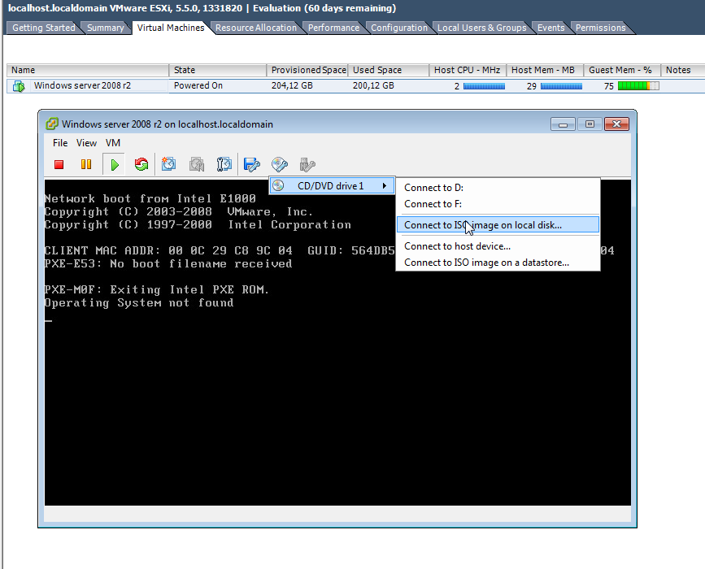
Task: Open the Performance tab
Action: coord(333,28)
